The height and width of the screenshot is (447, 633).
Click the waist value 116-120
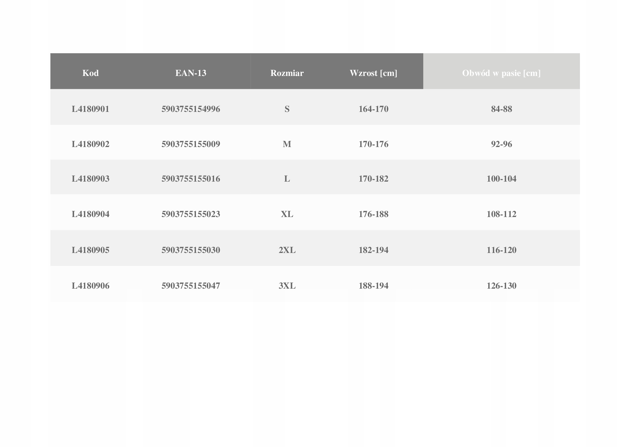(x=501, y=250)
